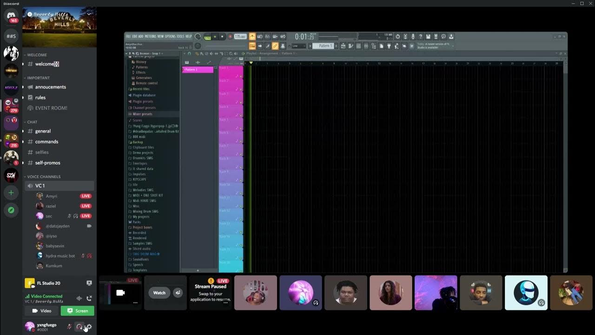Open FL Studio HELP menu
595x335 pixels.
click(x=188, y=36)
